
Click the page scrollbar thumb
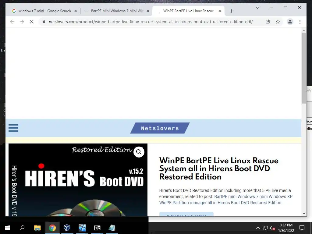[x=304, y=68]
